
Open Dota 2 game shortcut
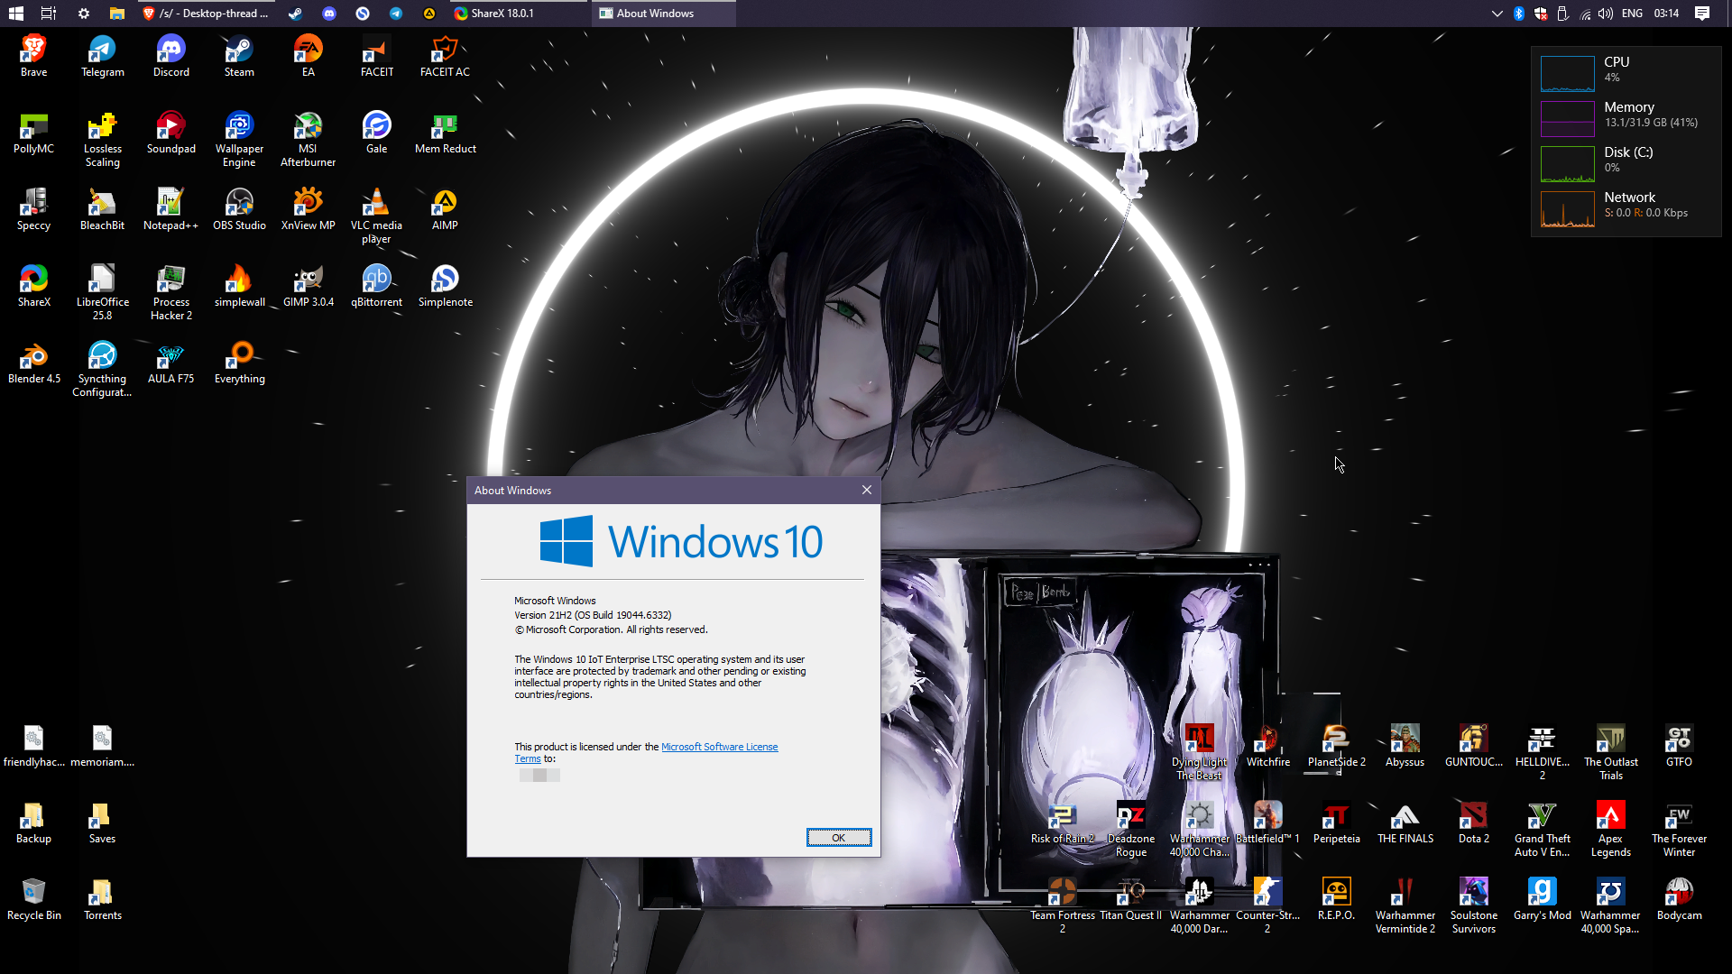tap(1473, 817)
